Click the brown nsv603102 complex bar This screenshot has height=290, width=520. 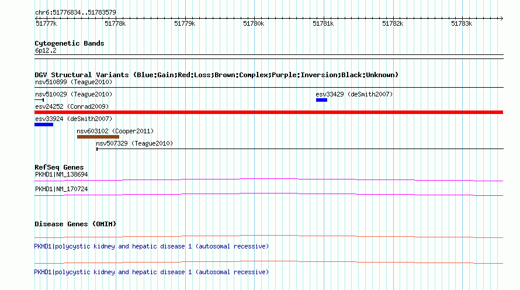pyautogui.click(x=98, y=137)
